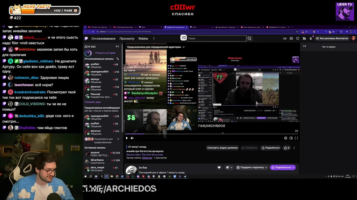
Task: Bookmark page with the address bar star
Action: click(297, 32)
